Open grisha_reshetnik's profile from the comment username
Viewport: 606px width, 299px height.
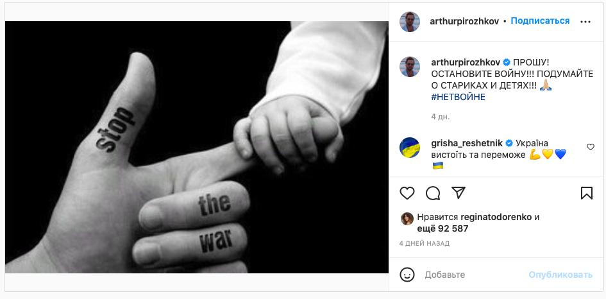467,143
